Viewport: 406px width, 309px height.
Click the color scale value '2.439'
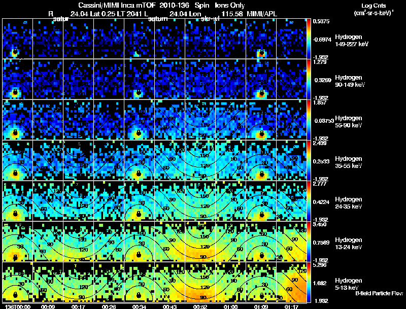tap(320, 144)
